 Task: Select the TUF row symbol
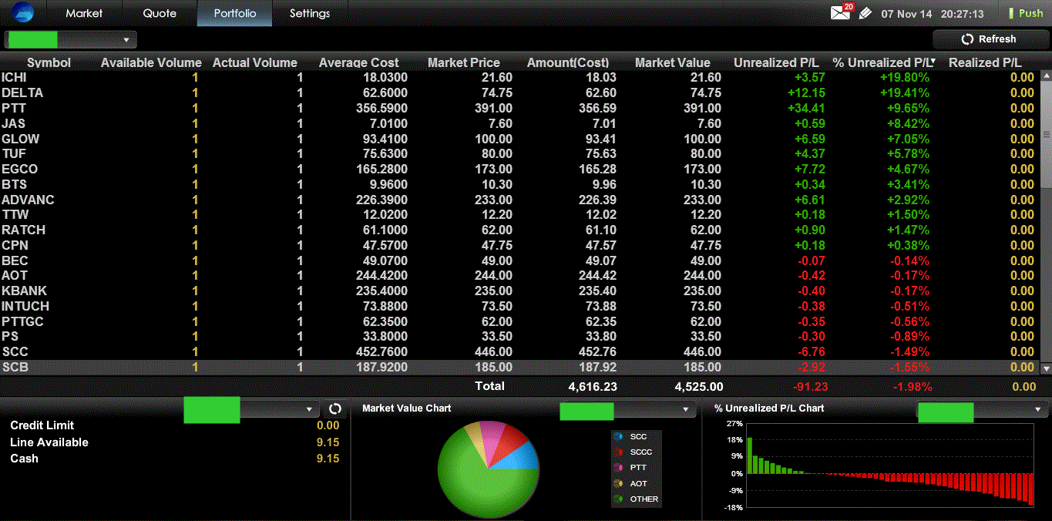[x=14, y=153]
